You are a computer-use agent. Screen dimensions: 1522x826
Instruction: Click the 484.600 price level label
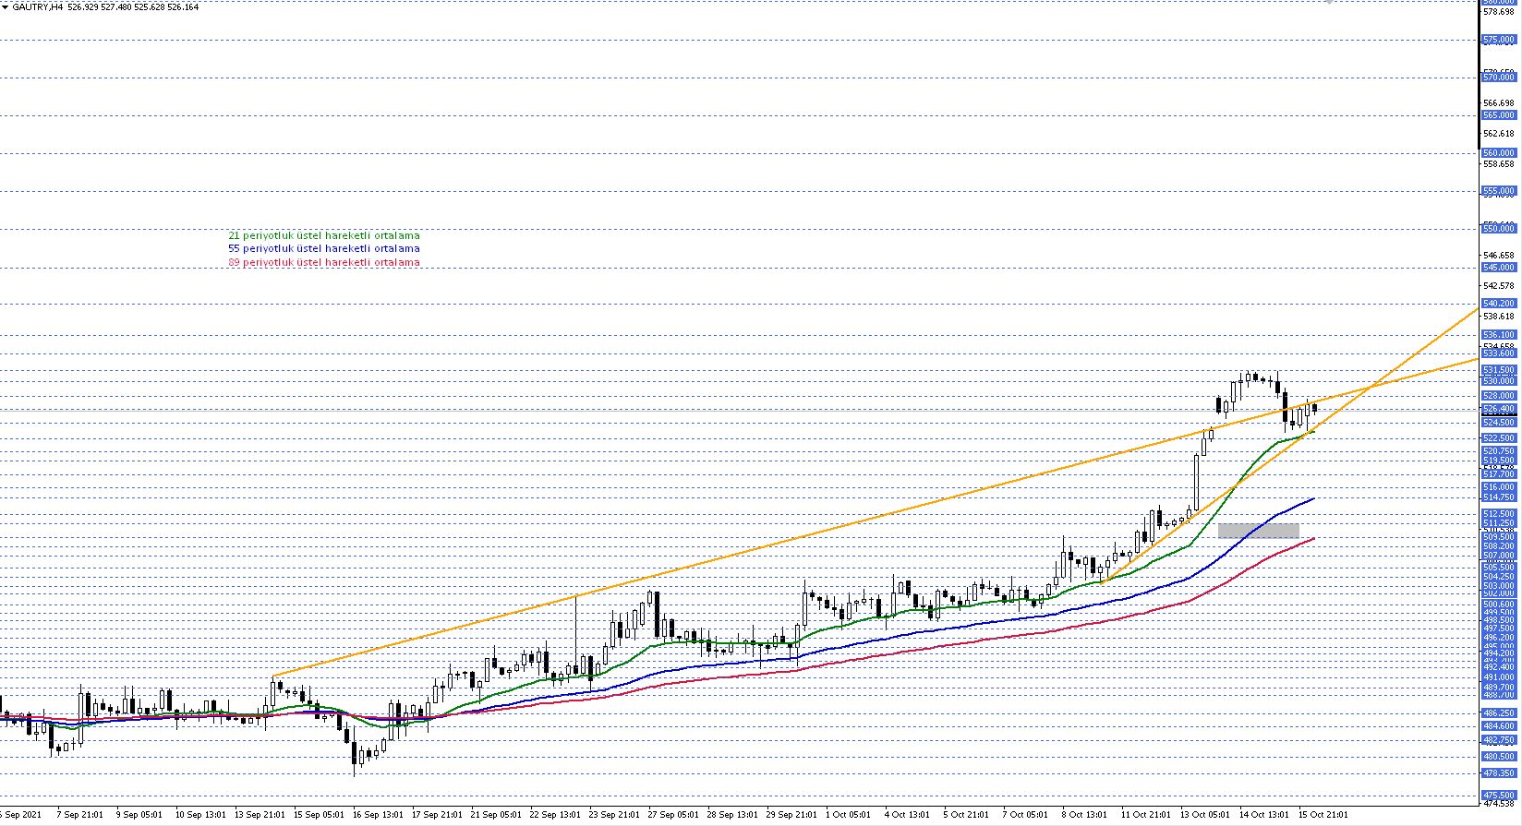click(x=1498, y=726)
